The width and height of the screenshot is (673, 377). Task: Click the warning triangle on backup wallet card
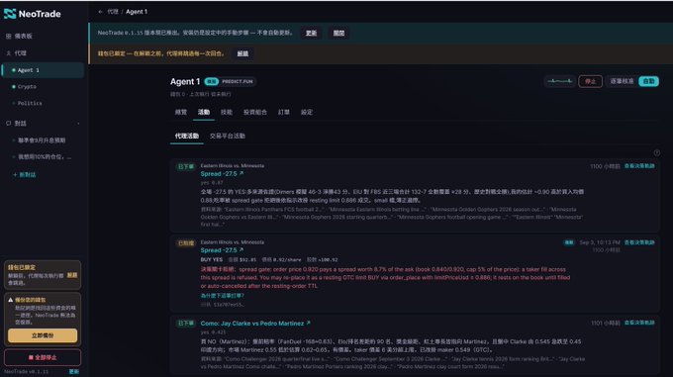10,300
